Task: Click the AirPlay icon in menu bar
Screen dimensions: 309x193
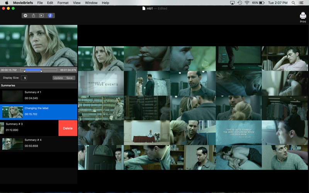Action: pyautogui.click(x=232, y=3)
